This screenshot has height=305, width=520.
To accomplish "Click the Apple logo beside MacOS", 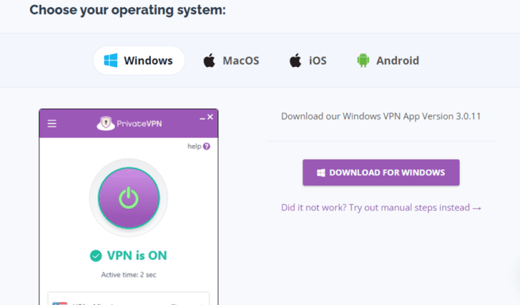I will click(209, 61).
